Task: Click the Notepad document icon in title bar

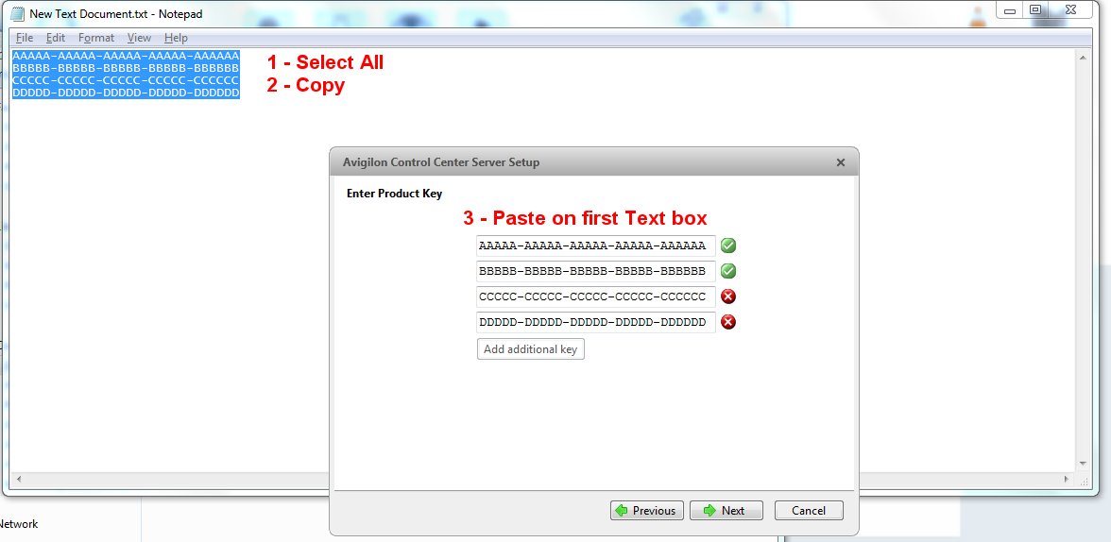Action: click(17, 14)
